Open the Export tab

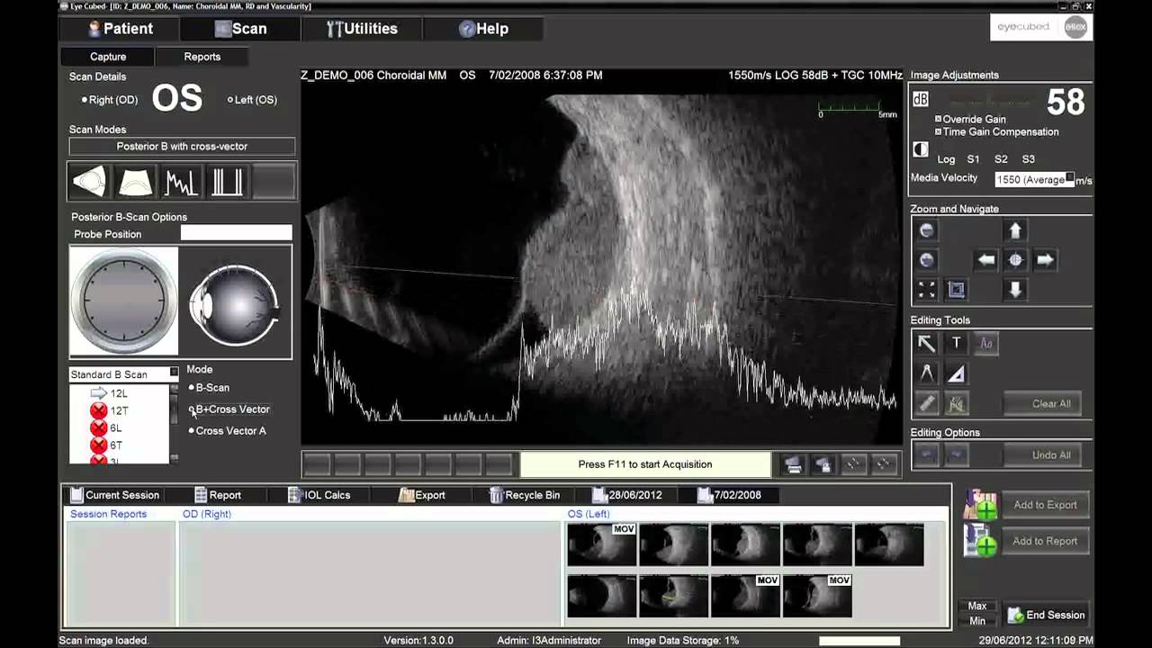pos(422,495)
